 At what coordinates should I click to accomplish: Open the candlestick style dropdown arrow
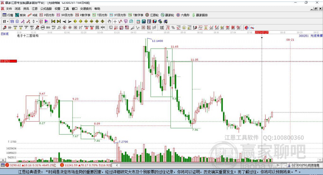[37, 21]
